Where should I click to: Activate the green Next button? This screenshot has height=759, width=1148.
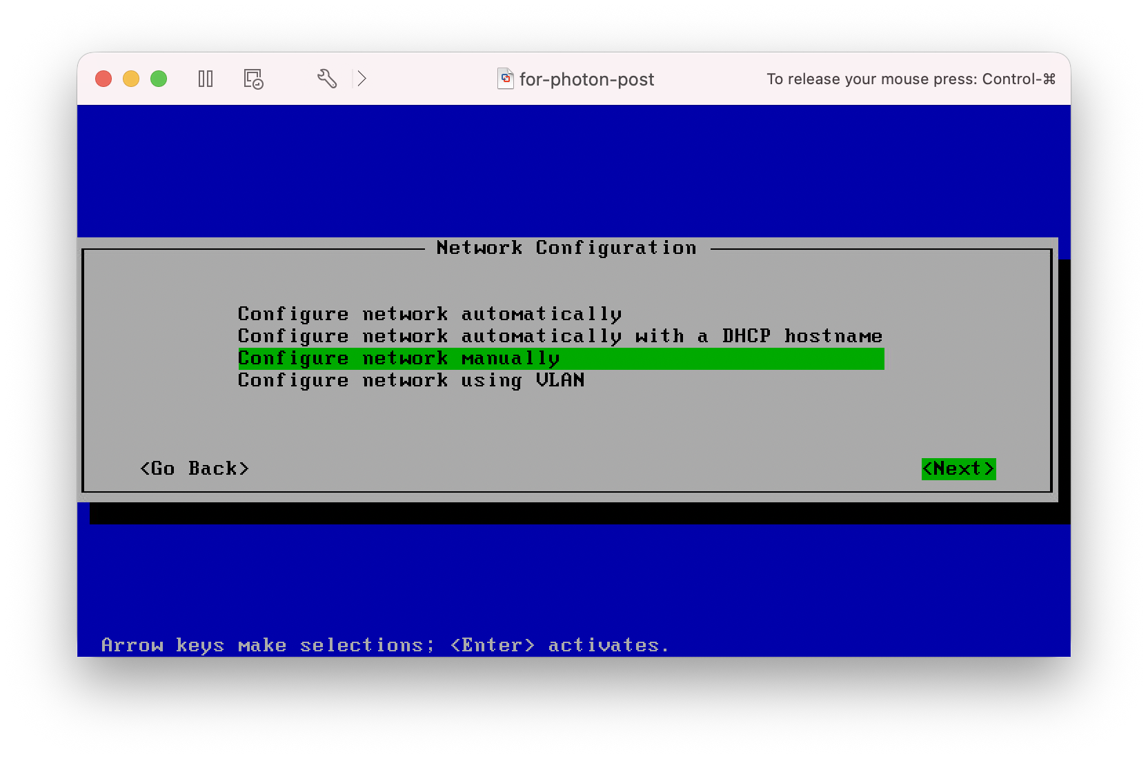point(958,469)
